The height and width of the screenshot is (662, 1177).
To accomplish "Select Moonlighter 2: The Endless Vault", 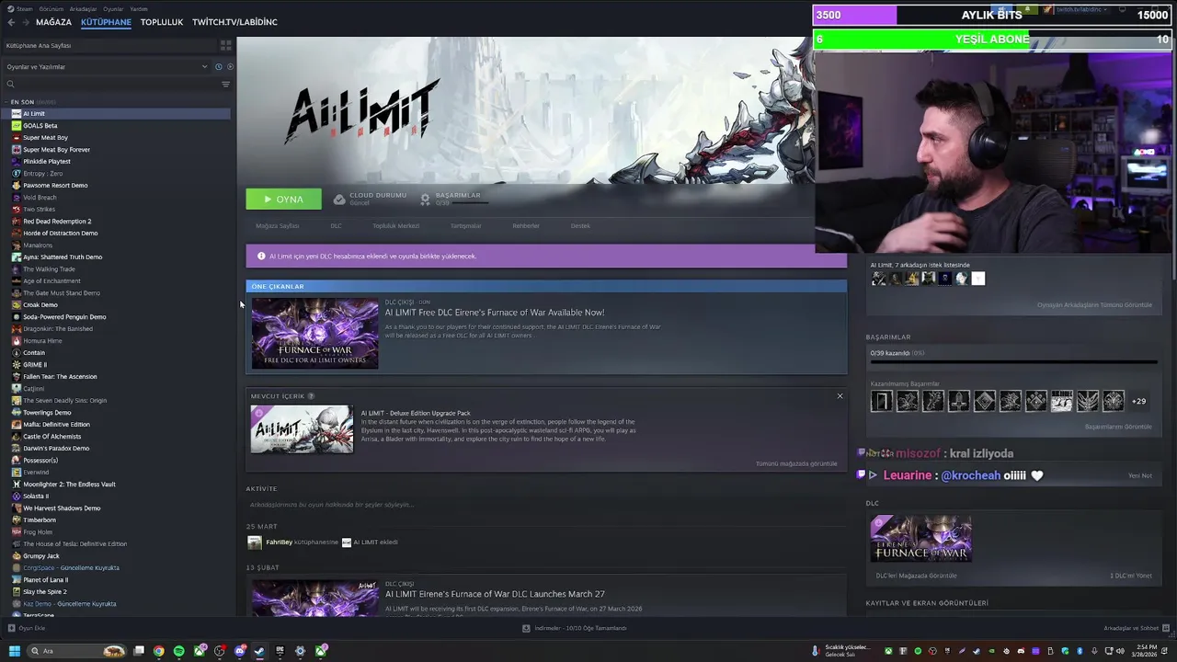I will 69,484.
